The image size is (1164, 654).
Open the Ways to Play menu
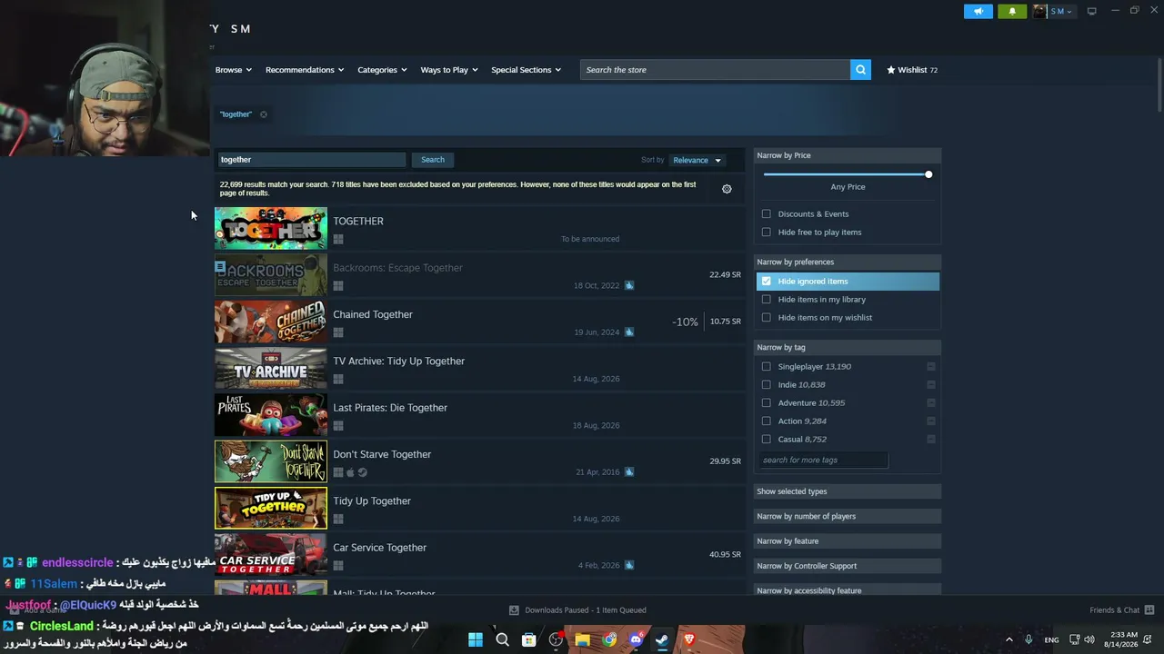click(x=449, y=70)
